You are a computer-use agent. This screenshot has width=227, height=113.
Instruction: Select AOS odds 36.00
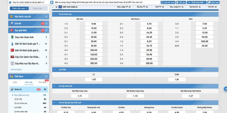tap(205, 46)
